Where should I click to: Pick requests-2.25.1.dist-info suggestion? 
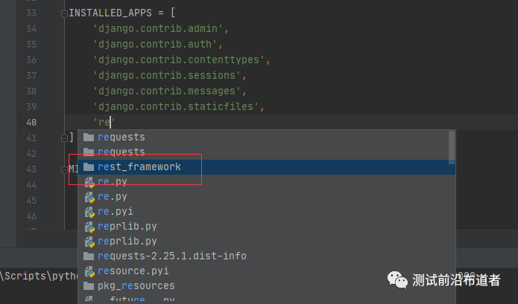171,256
